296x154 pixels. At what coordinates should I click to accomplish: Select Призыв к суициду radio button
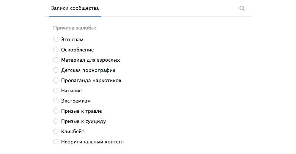click(56, 121)
